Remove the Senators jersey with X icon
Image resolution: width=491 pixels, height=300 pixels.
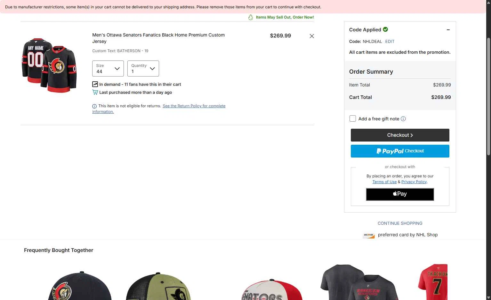(312, 36)
